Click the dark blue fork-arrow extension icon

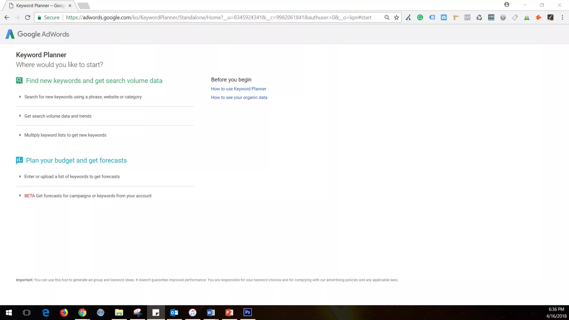pyautogui.click(x=408, y=17)
